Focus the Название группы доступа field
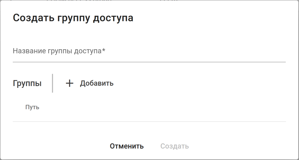Viewport: 299px width, 160px height. (x=149, y=51)
